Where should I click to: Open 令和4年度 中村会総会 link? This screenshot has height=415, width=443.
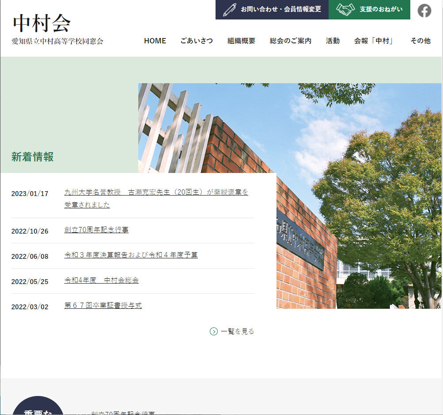click(102, 280)
